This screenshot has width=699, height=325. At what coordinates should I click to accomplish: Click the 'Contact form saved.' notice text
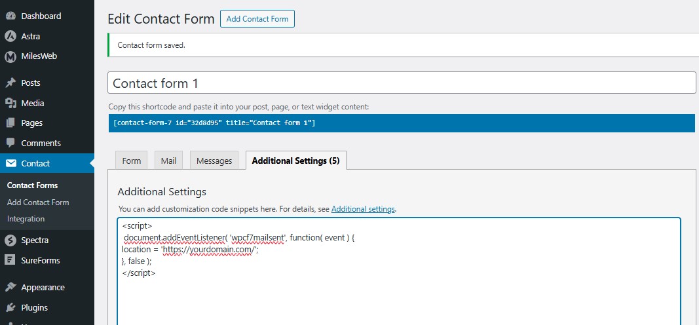pos(151,45)
